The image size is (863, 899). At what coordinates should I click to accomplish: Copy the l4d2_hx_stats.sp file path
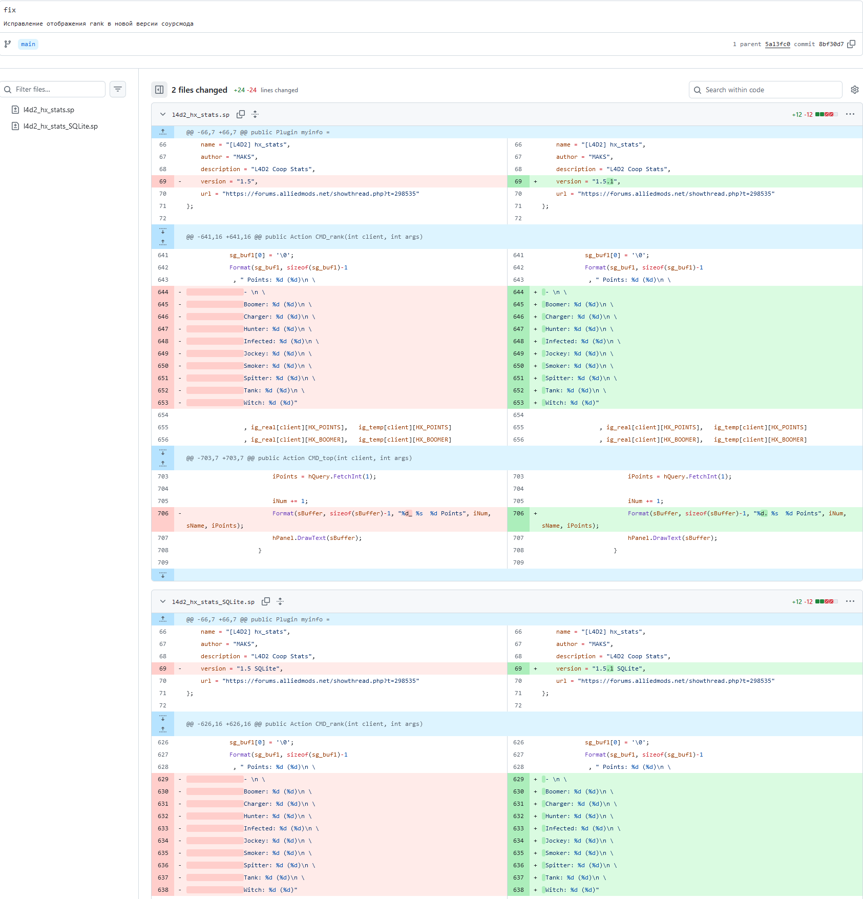[x=241, y=114]
